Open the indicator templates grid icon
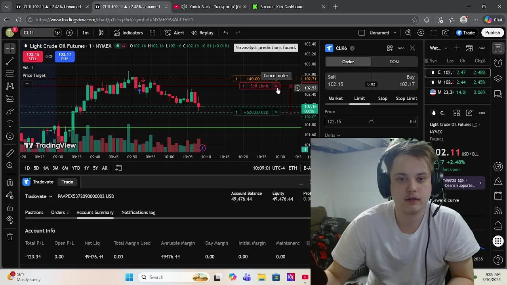Screen dimensions: 507x285 click(x=152, y=33)
